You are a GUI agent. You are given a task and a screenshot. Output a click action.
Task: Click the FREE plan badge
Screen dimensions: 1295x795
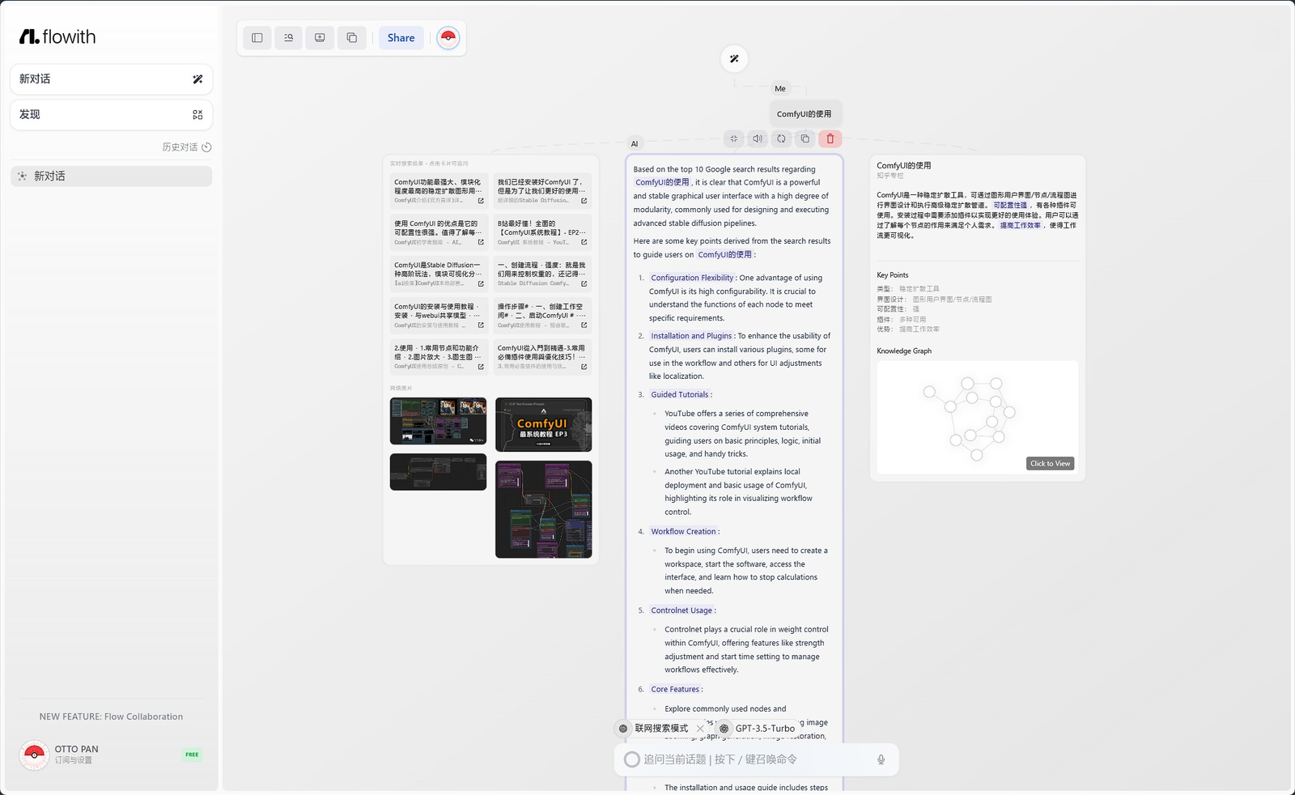click(x=192, y=755)
